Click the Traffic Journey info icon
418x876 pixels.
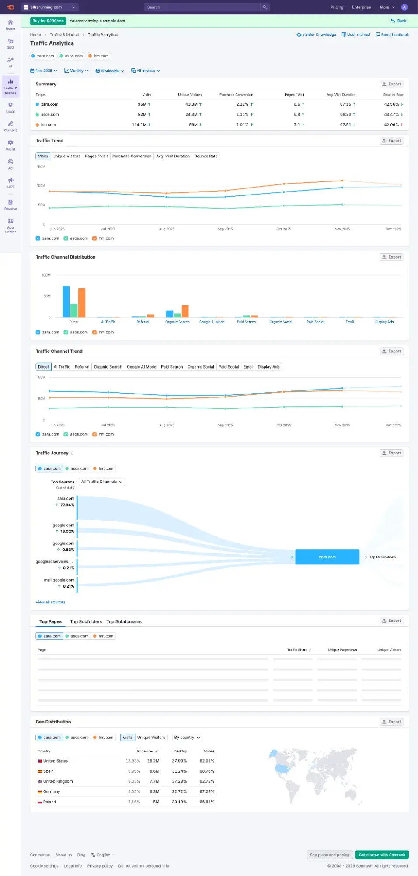[x=72, y=453]
